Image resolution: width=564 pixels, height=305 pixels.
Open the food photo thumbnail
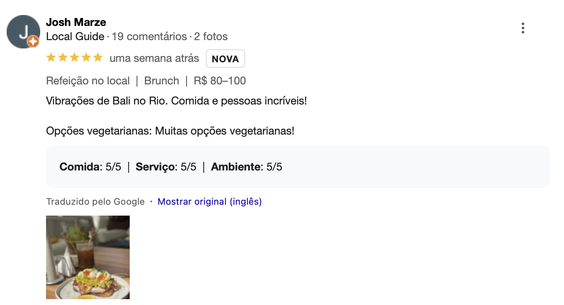pos(88,257)
